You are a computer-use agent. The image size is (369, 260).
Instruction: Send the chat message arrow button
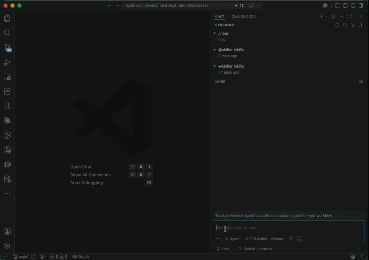click(x=359, y=239)
